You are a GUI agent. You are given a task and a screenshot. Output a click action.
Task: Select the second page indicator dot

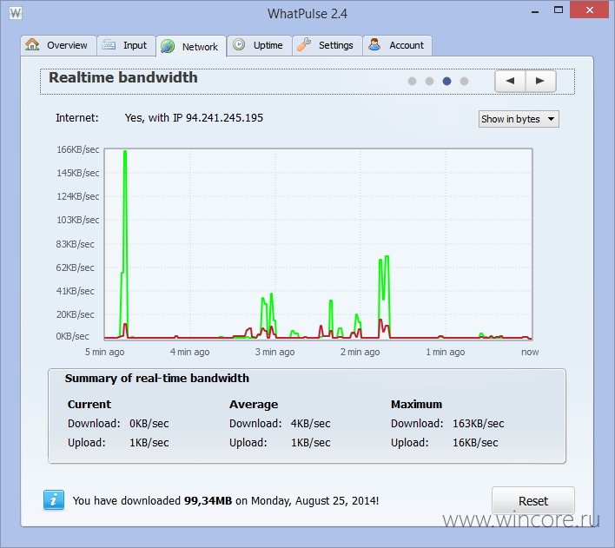point(429,81)
